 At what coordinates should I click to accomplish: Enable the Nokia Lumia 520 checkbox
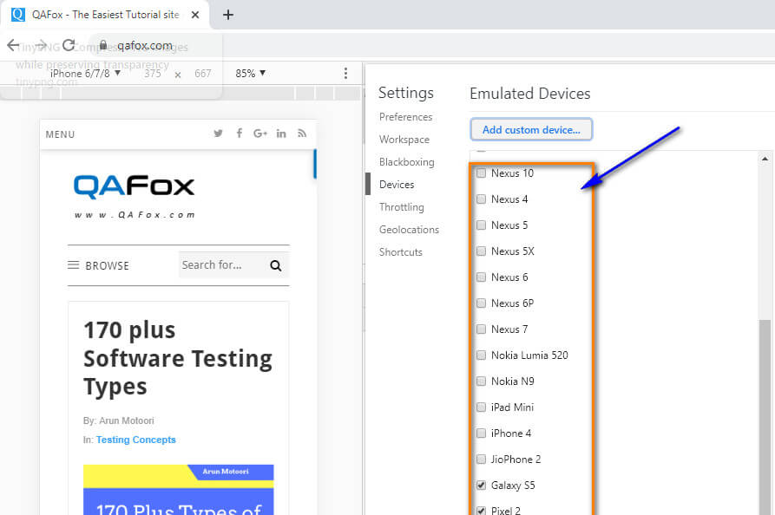coord(481,355)
